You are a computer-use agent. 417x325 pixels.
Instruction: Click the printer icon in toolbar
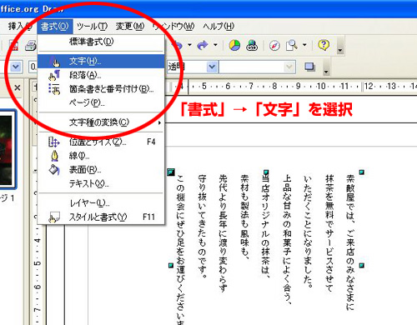coord(31,45)
